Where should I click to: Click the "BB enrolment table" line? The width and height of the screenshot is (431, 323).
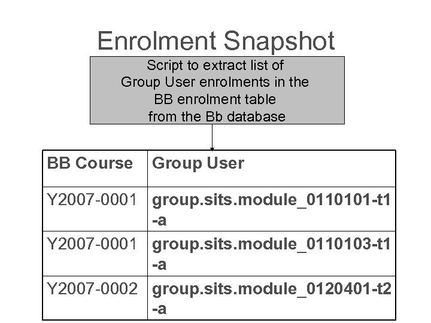215,99
